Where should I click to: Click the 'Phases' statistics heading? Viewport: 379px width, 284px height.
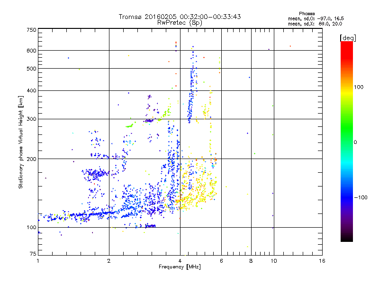pyautogui.click(x=307, y=14)
